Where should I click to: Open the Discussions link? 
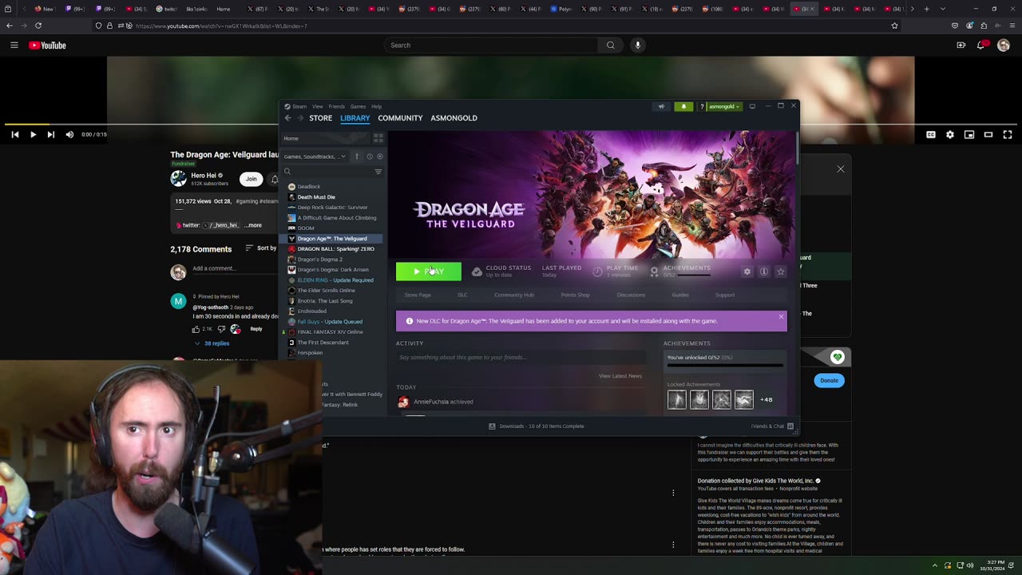[631, 295]
